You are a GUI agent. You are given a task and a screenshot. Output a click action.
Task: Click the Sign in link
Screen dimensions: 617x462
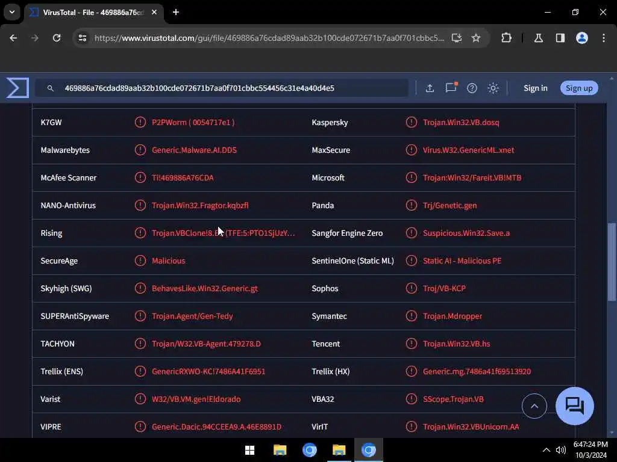535,88
